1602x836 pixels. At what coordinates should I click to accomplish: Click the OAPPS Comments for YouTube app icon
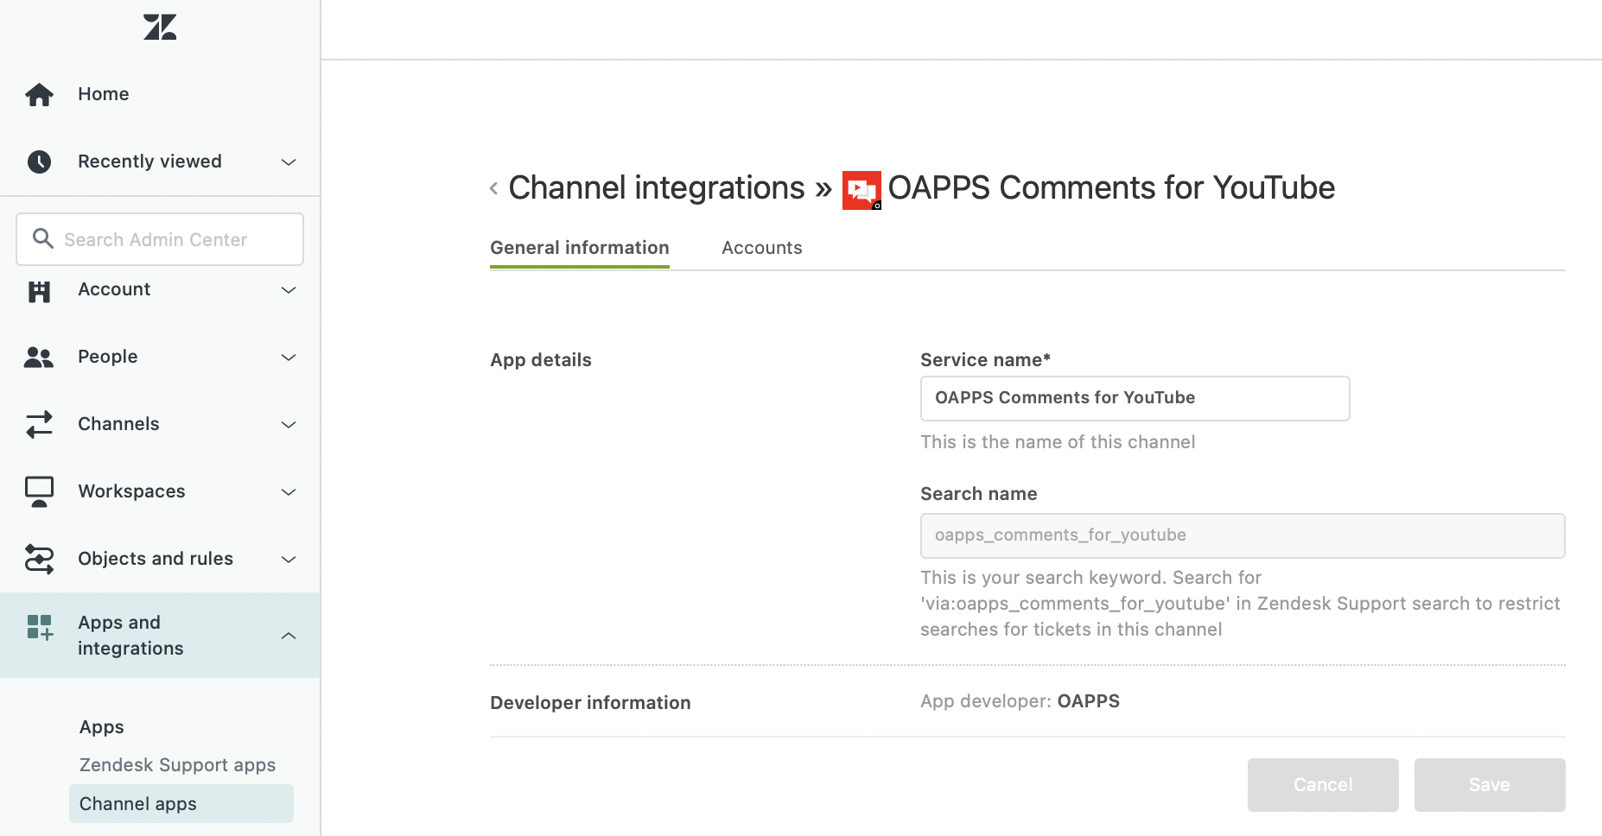861,190
